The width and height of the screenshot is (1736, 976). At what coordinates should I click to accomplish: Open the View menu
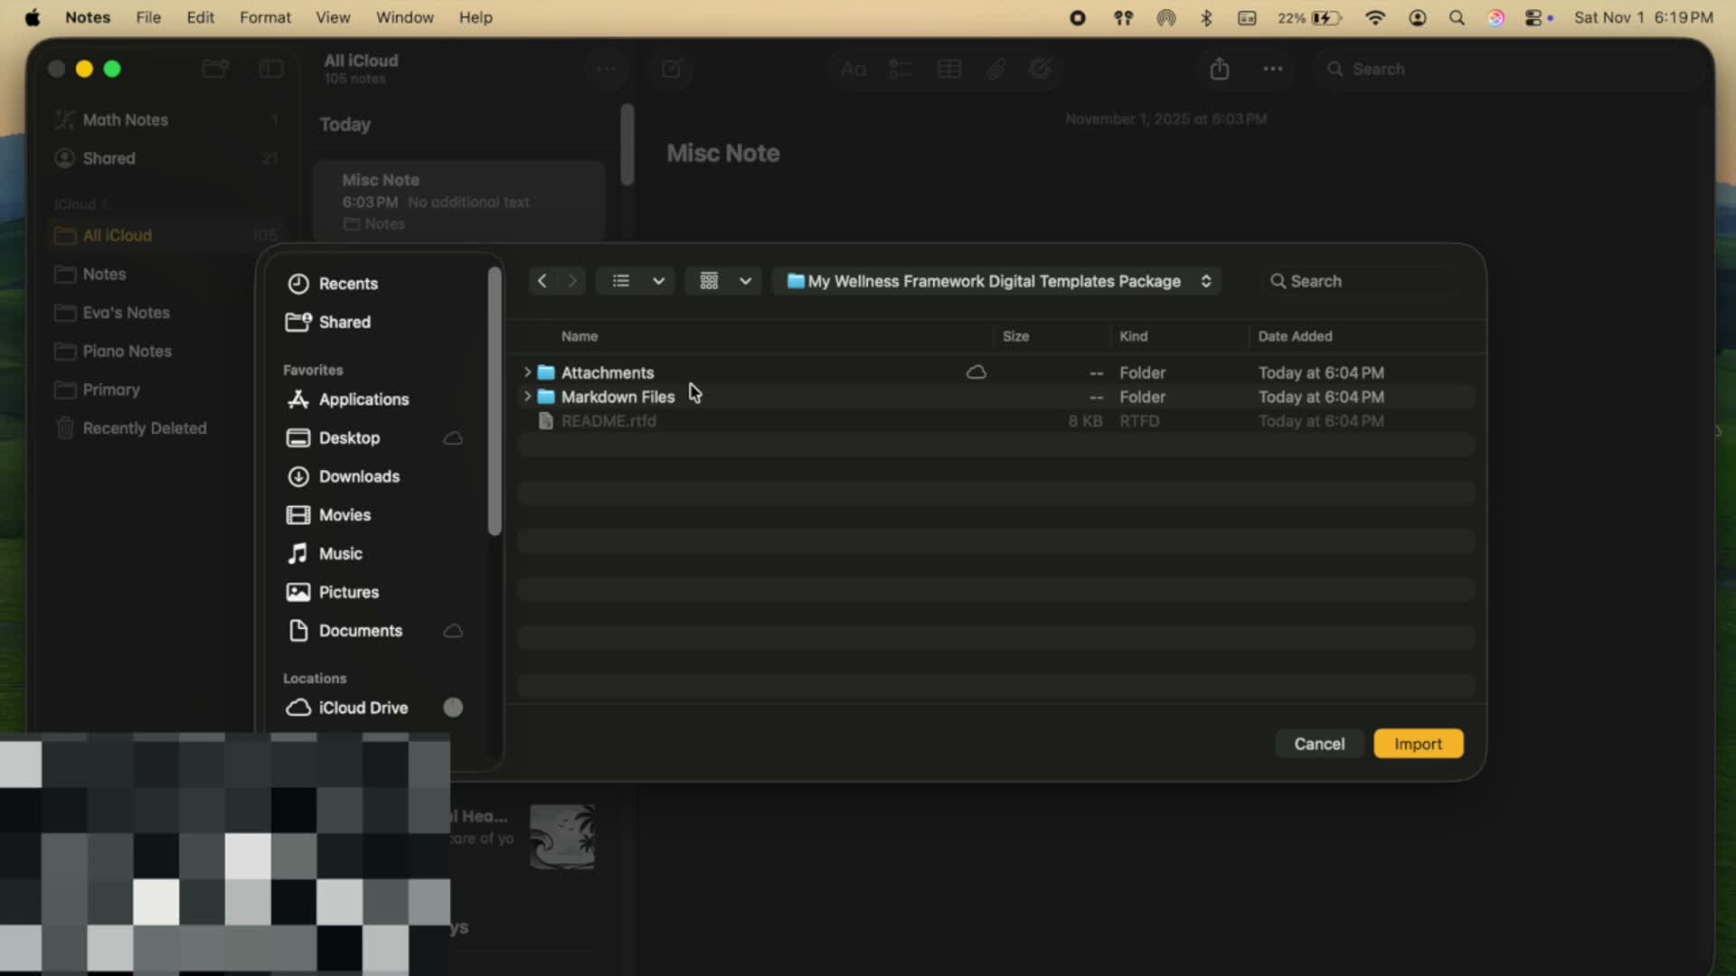coord(333,18)
